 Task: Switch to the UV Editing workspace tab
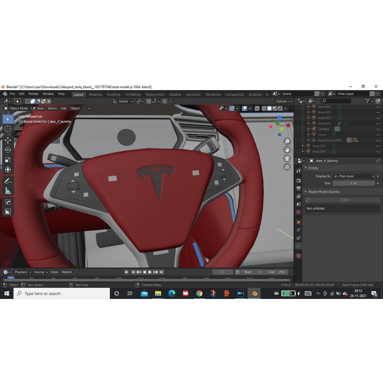point(133,95)
